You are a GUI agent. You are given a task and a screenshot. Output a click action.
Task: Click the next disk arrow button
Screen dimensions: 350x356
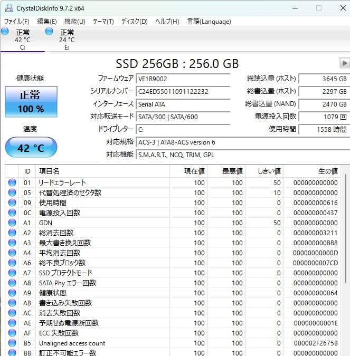click(x=344, y=63)
